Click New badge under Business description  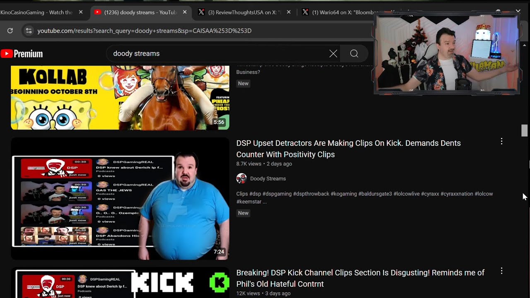pos(243,84)
